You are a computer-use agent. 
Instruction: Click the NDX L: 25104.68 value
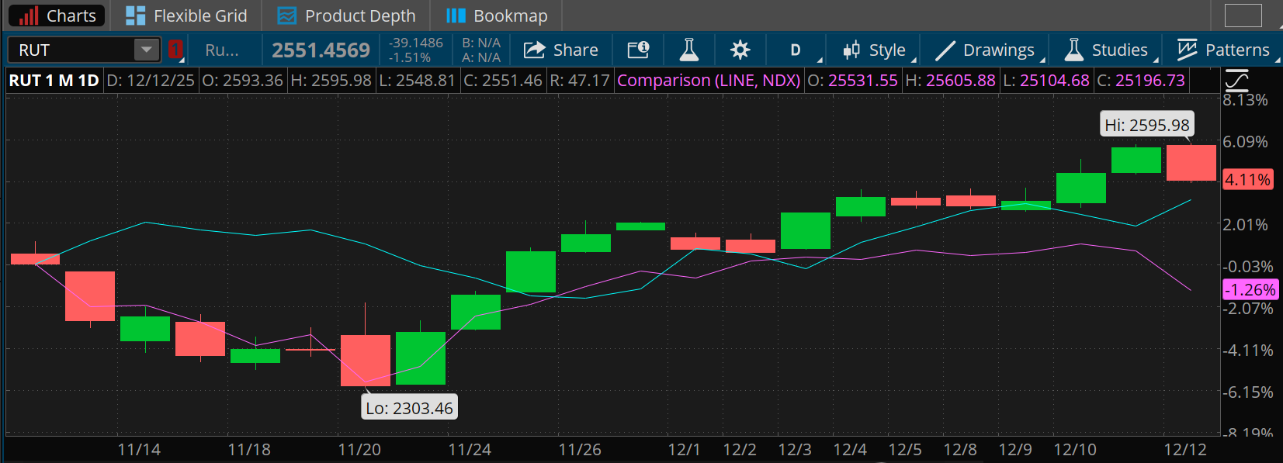[x=1046, y=80]
